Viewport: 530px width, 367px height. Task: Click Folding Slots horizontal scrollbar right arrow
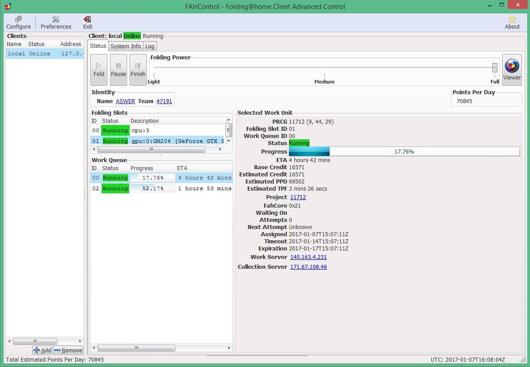(x=220, y=149)
